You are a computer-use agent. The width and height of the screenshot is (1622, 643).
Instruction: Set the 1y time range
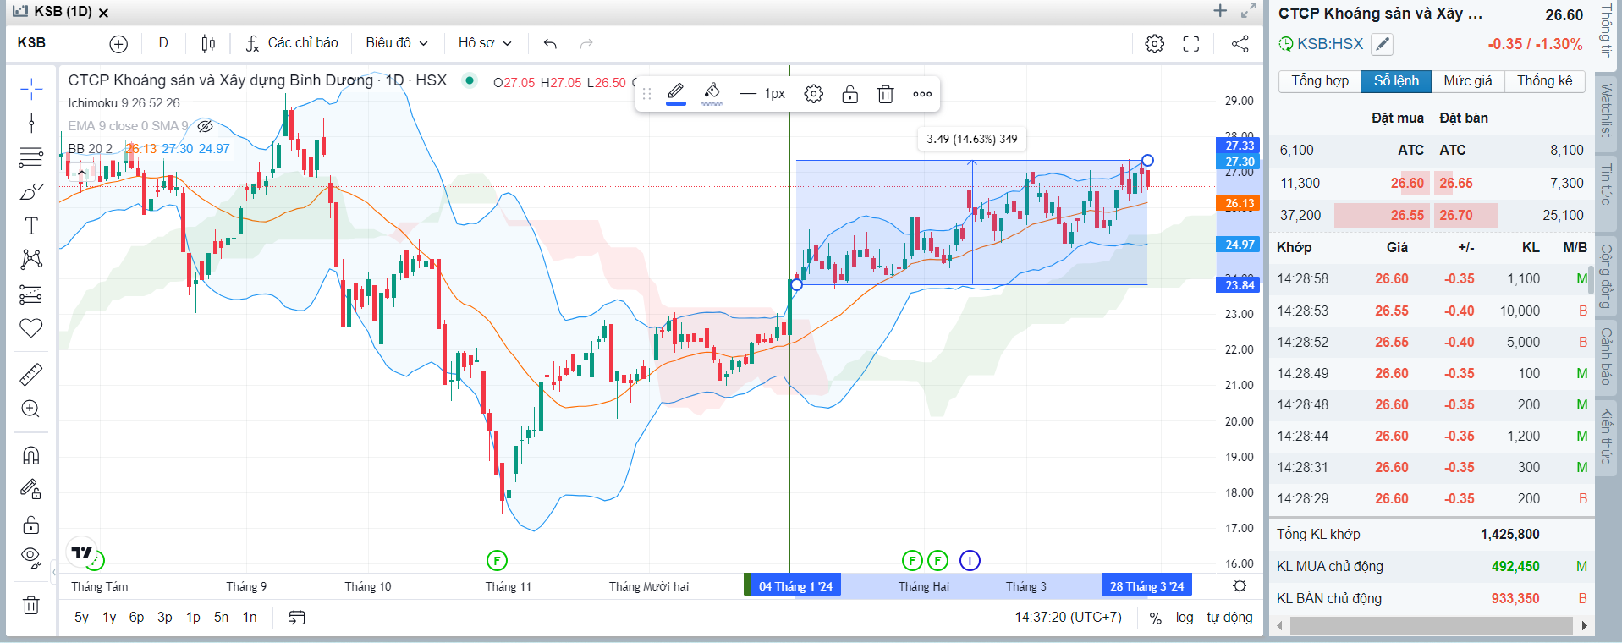(109, 618)
